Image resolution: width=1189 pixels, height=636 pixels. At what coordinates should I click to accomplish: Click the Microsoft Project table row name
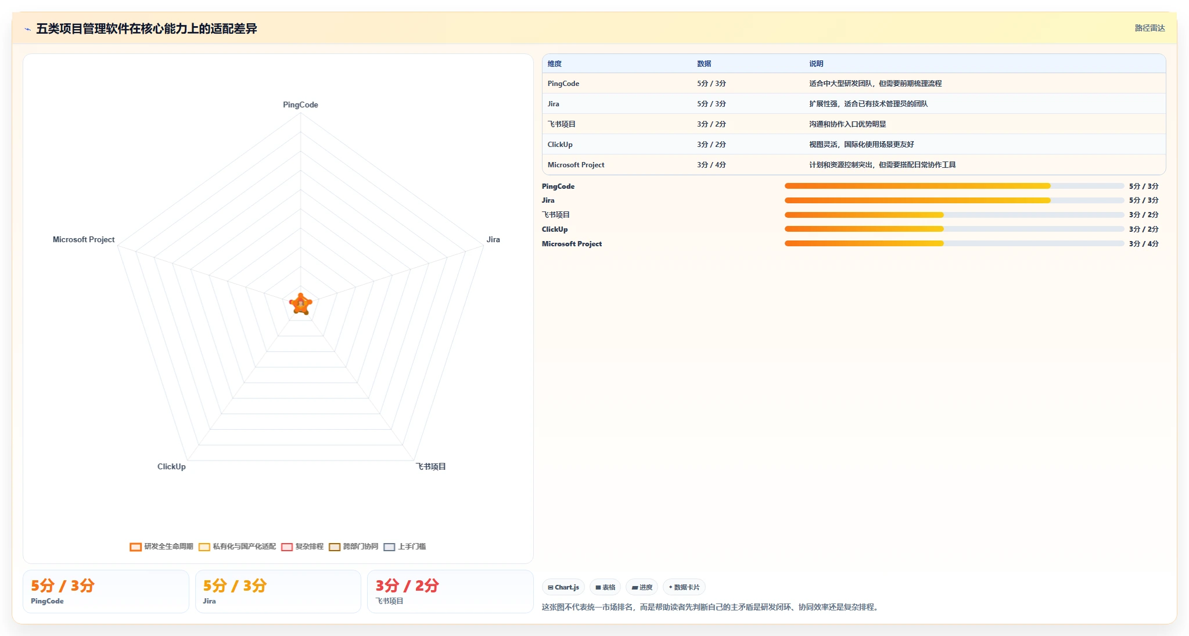point(576,165)
